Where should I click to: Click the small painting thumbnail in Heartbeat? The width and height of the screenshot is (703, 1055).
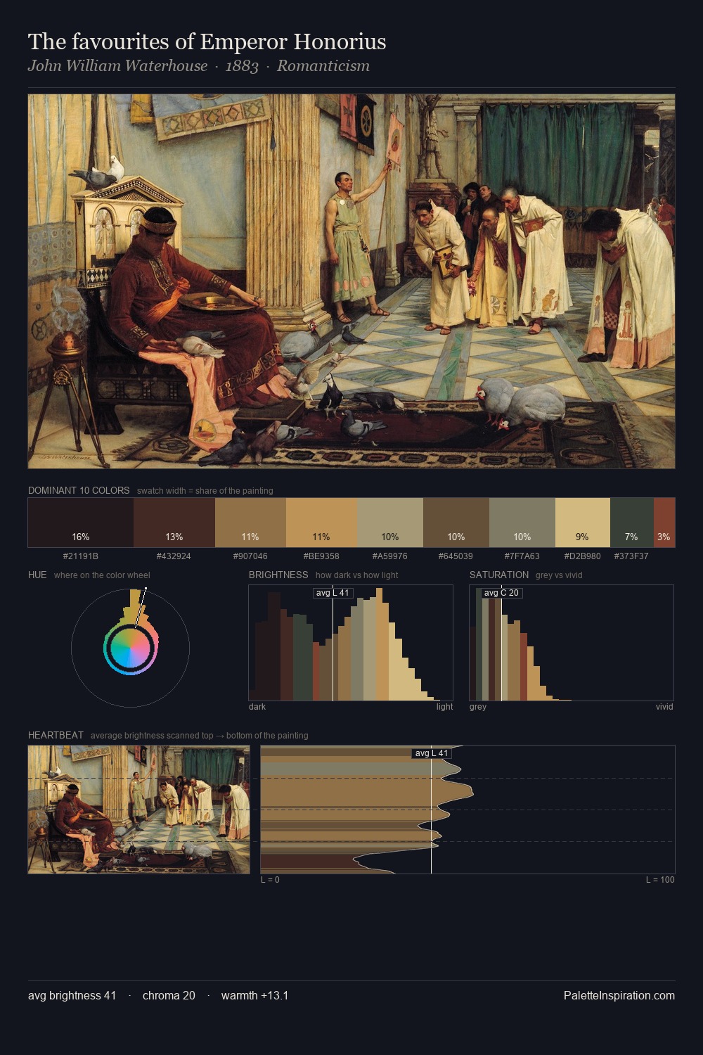click(139, 810)
